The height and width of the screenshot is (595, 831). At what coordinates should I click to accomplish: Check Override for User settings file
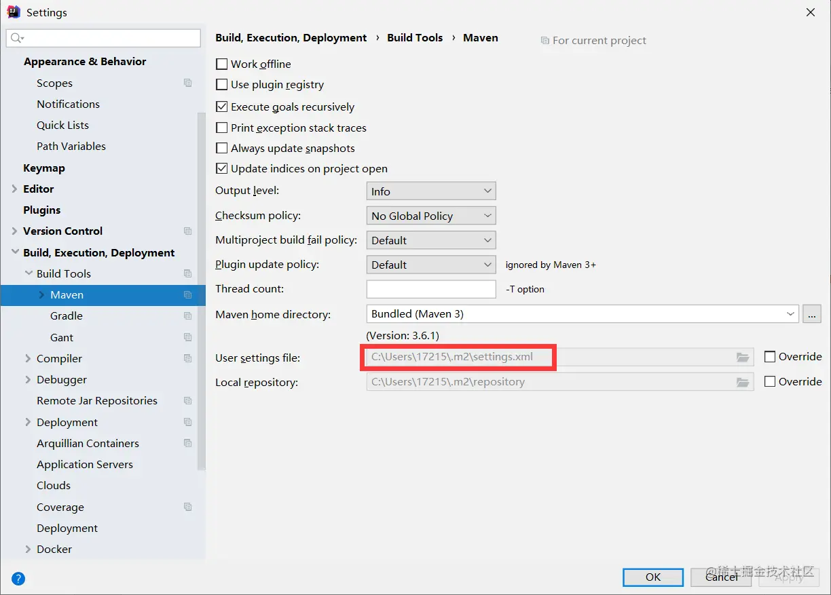click(x=770, y=357)
